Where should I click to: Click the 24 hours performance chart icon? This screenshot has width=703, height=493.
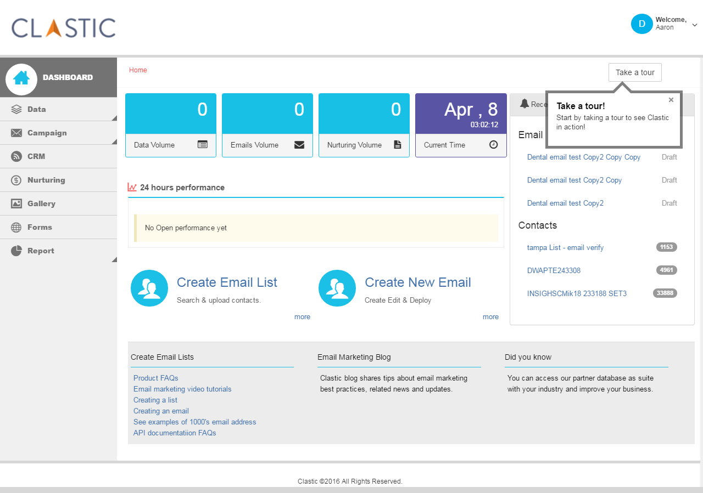coord(132,187)
